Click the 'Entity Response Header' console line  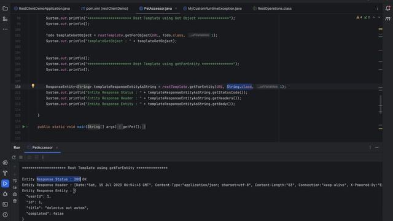pos(202,185)
